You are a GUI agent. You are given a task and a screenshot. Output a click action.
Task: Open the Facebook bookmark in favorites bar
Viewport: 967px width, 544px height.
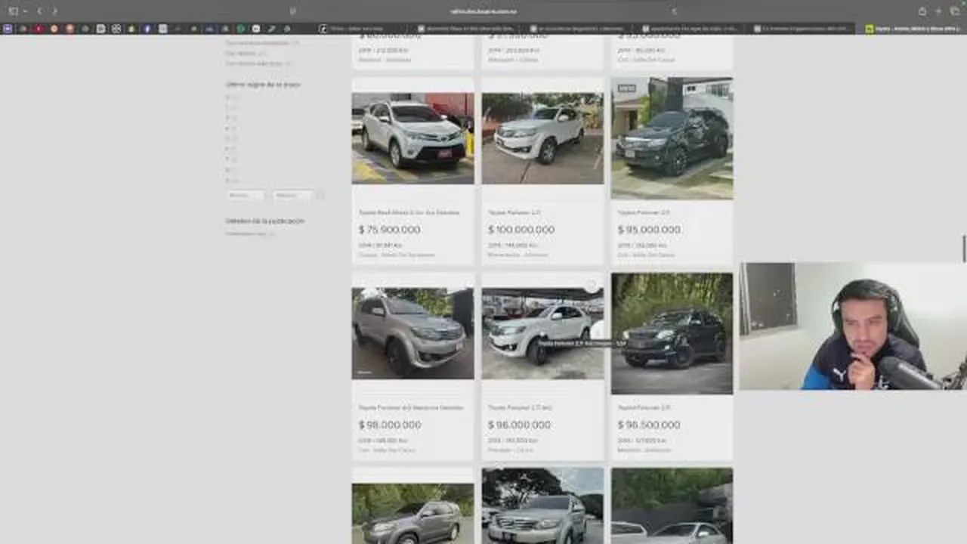147,29
